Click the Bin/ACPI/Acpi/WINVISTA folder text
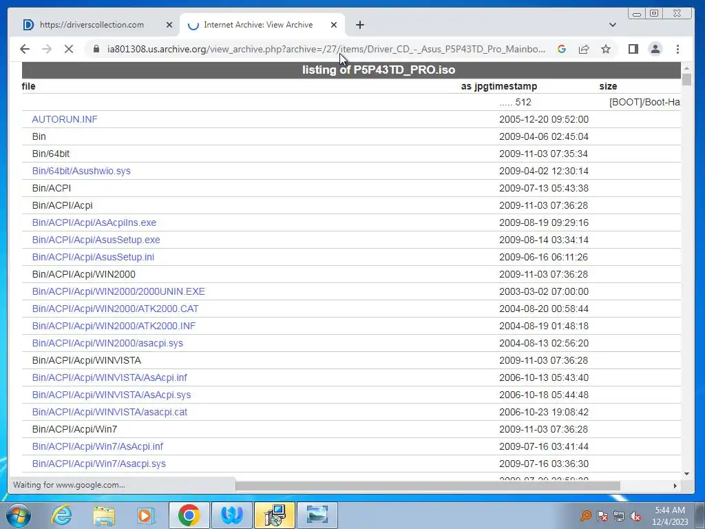 click(x=87, y=360)
